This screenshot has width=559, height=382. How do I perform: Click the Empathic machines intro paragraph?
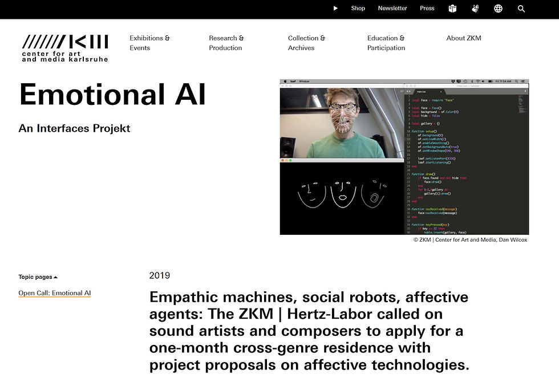[309, 331]
